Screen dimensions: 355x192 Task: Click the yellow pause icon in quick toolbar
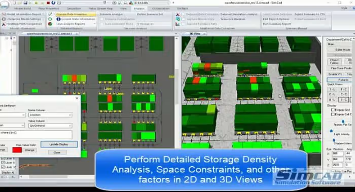[37, 3]
